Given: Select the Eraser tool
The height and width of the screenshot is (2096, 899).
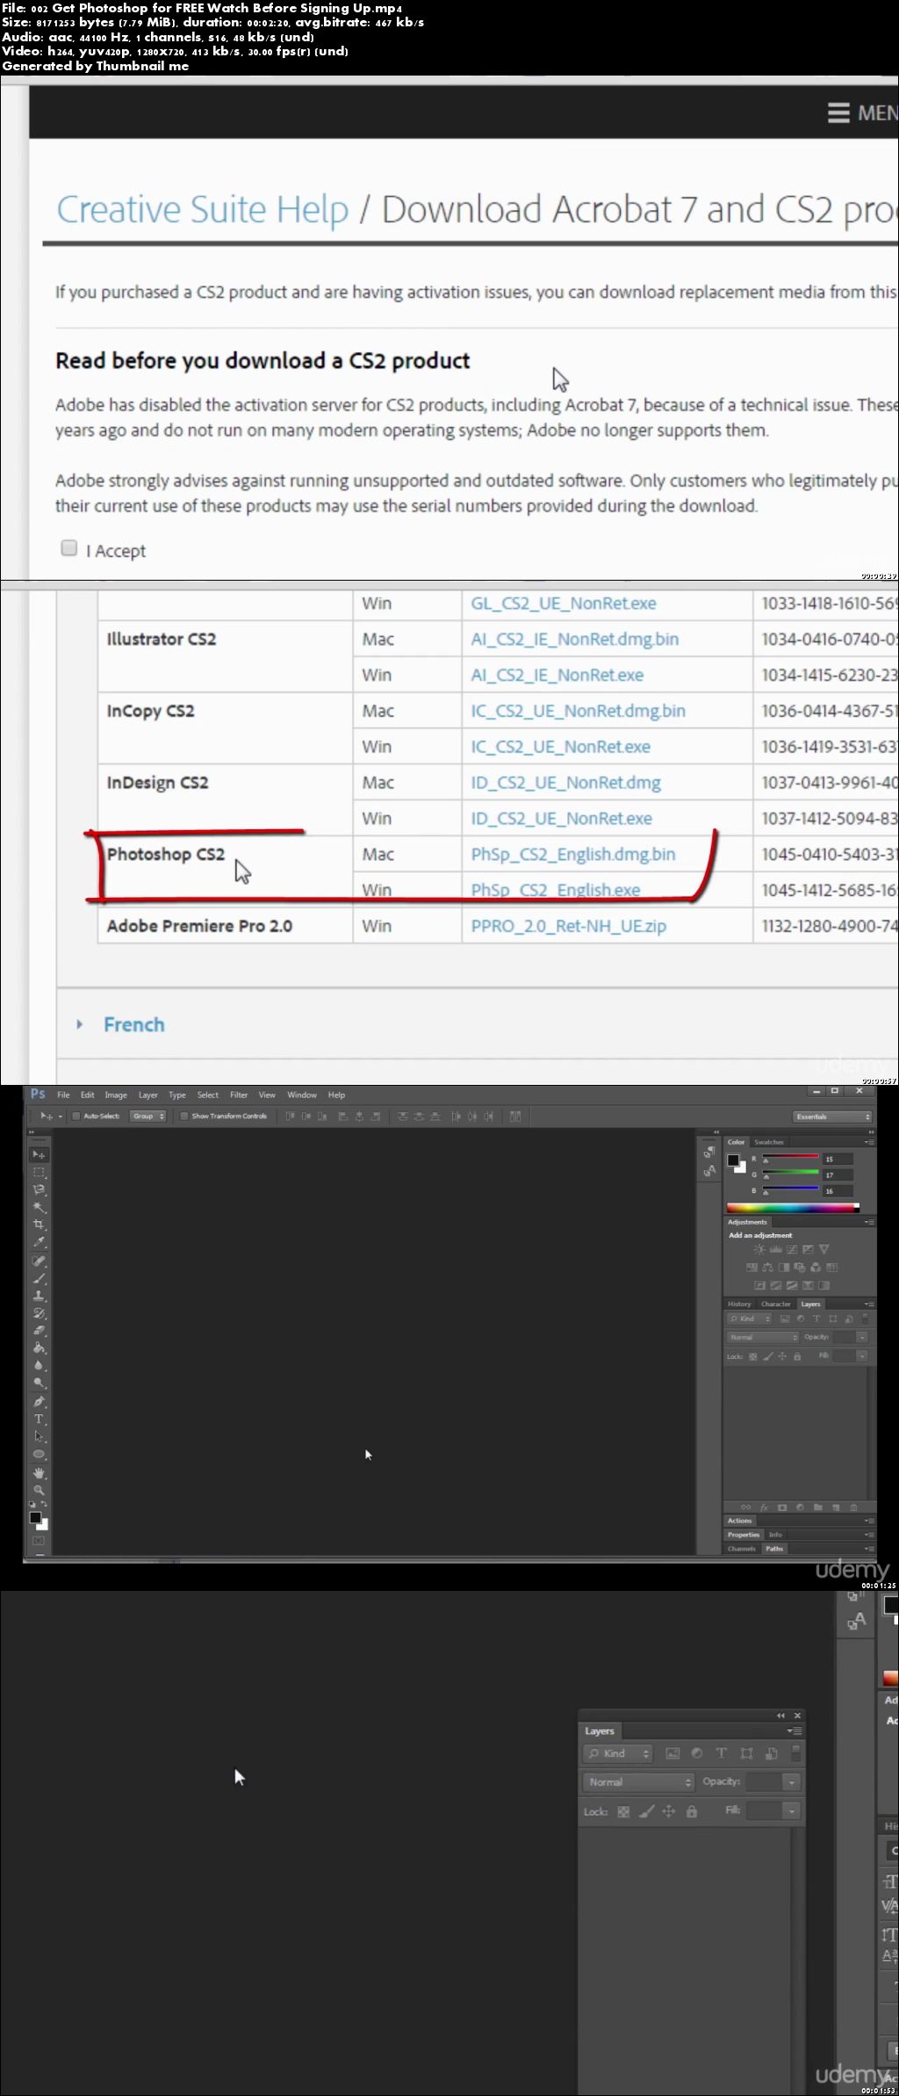Looking at the screenshot, I should click(x=39, y=1331).
